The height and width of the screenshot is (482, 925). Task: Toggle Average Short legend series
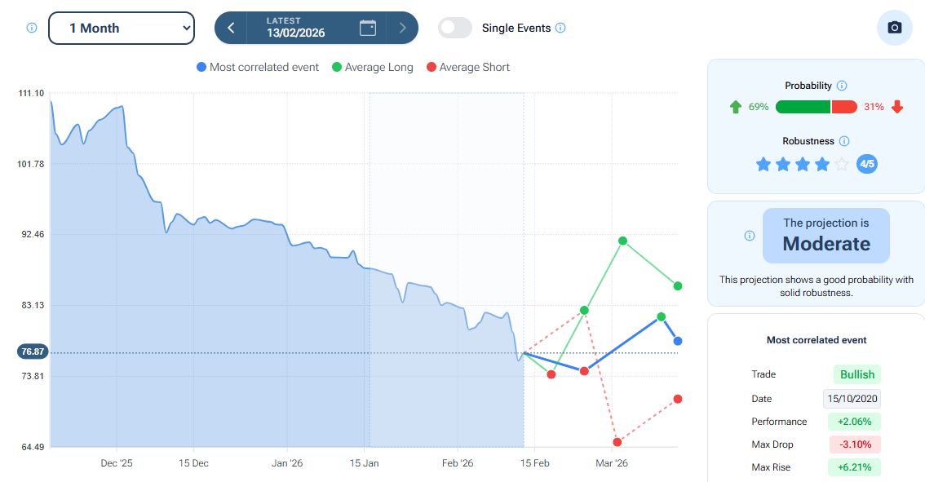[467, 67]
